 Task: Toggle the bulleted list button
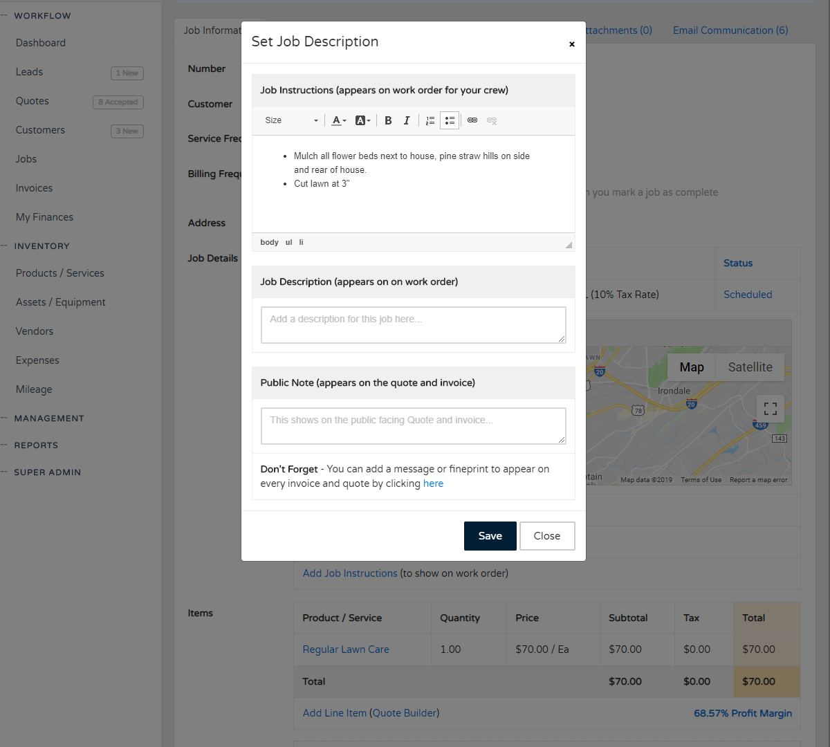(x=450, y=120)
